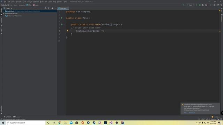Open the Project Structure icon in toolbar

[x=215, y=5]
